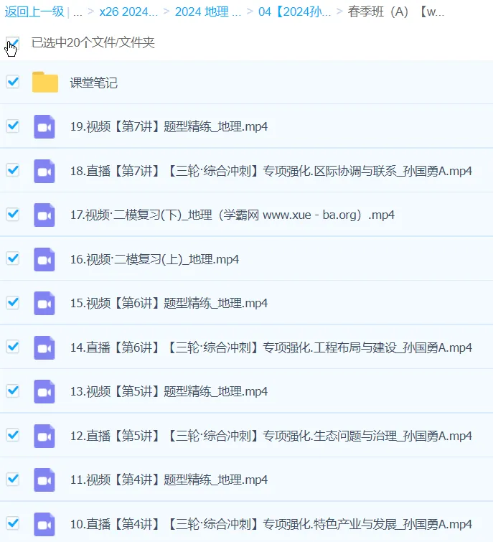Uncheck the 13.视频【第5讲】题型精练 checkbox
Screen dimensions: 493x542
tap(12, 391)
